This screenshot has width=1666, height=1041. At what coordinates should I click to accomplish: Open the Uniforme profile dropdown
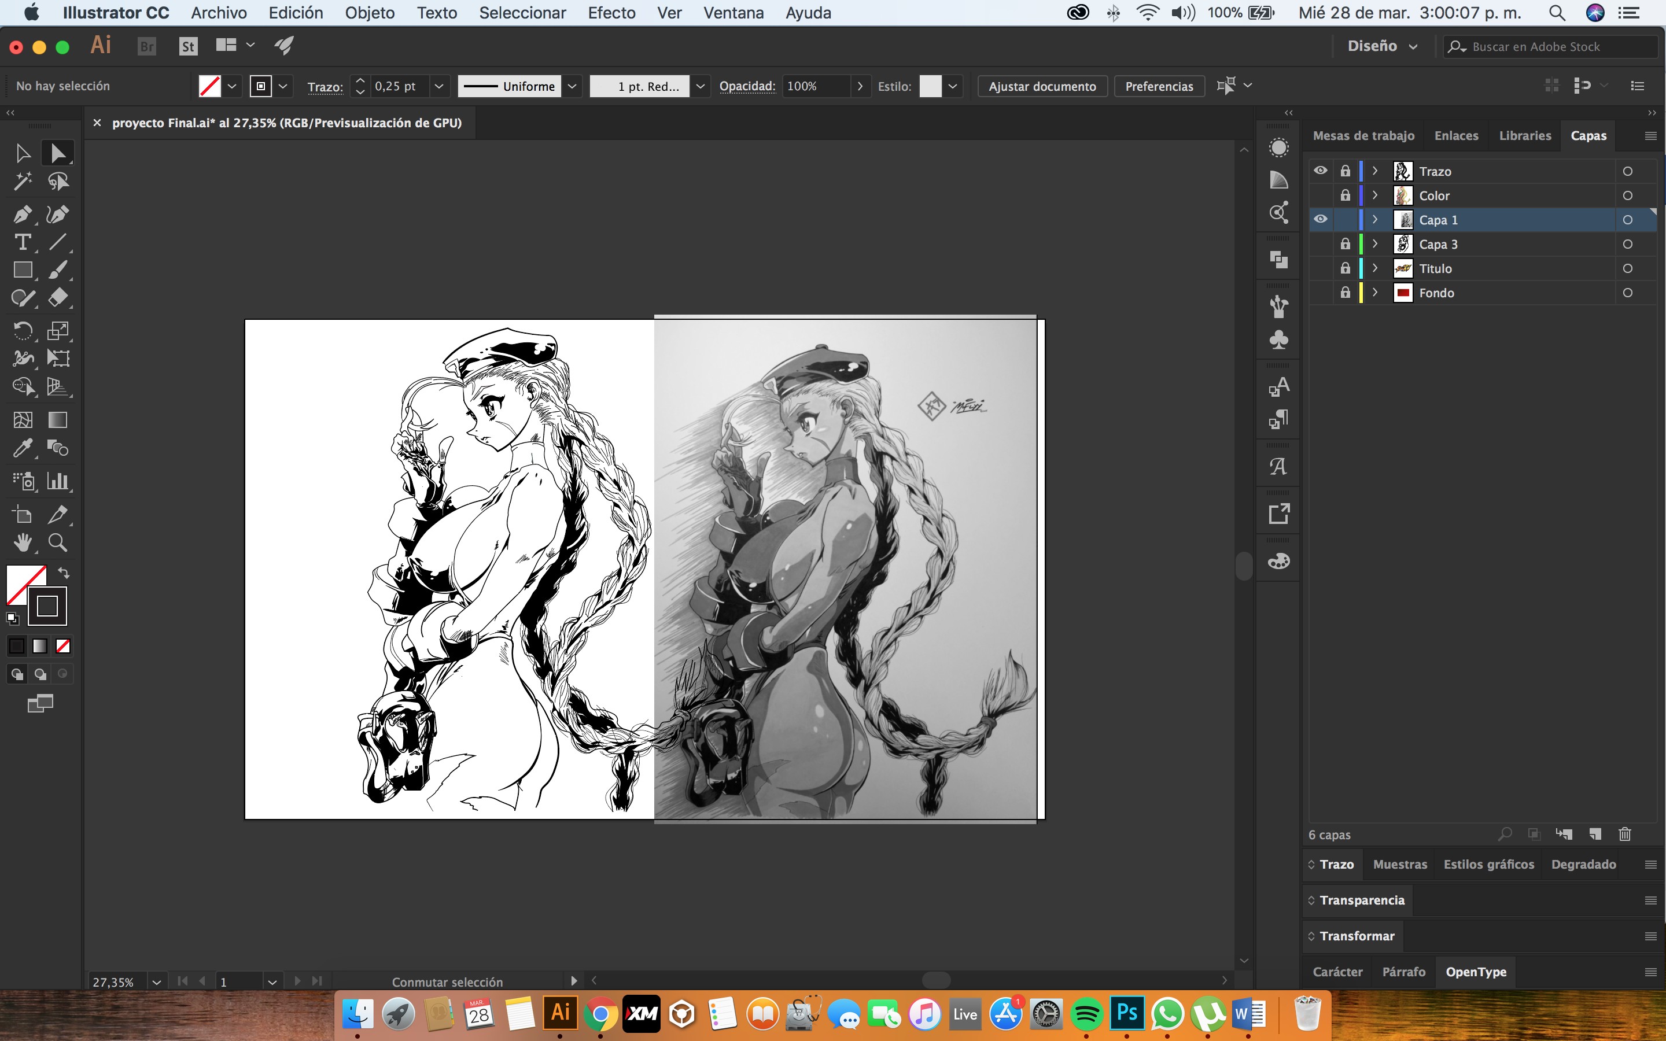pyautogui.click(x=572, y=86)
